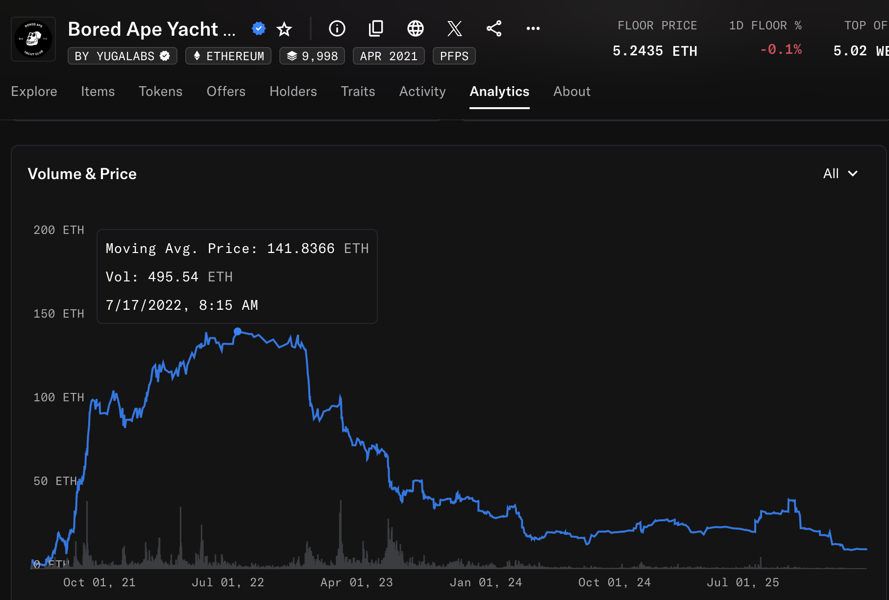Click the Ethereum diamond icon in chain badge
Viewport: 889px width, 600px height.
point(197,56)
